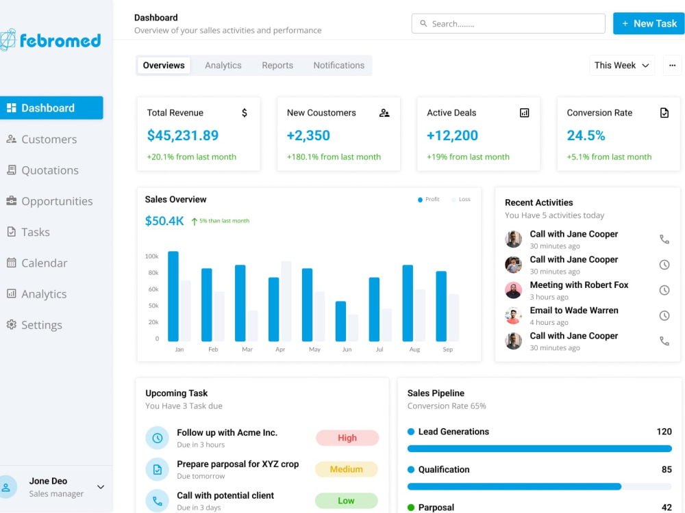Click the $50.4K sales total
The height and width of the screenshot is (513, 685).
tap(164, 221)
